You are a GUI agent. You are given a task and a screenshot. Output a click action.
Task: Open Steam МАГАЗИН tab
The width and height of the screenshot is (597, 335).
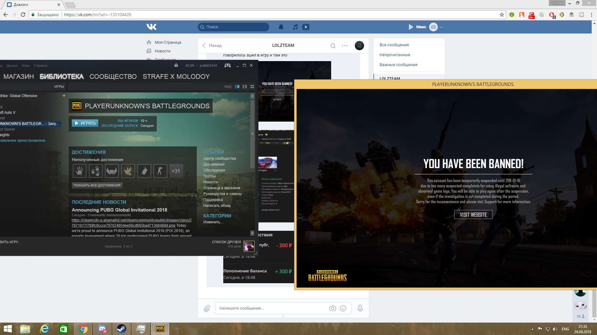coord(19,77)
